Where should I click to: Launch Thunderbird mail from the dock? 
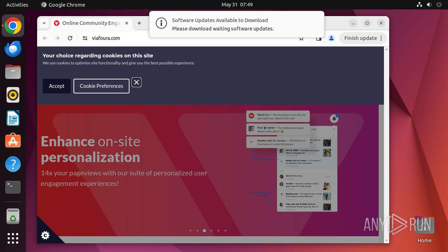click(x=13, y=49)
